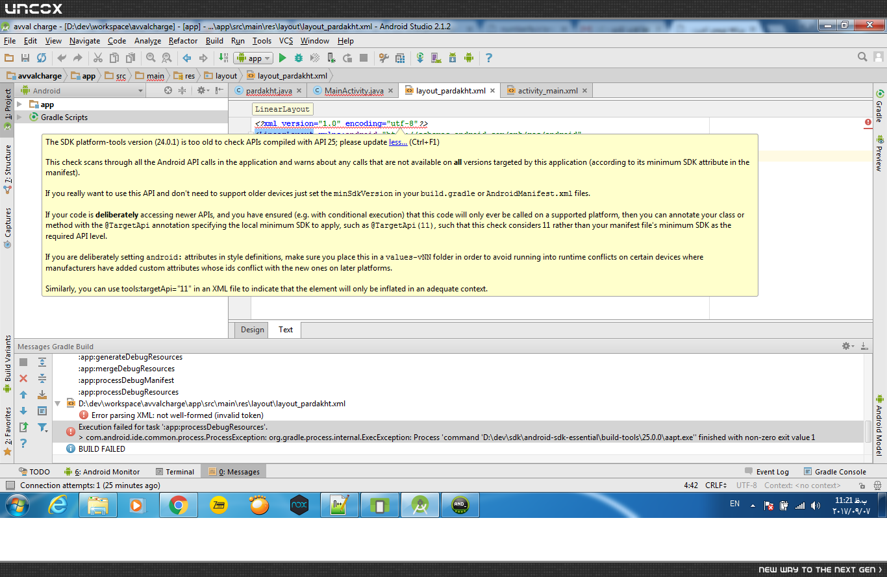Toggle the Build Variants side tab
This screenshot has height=577, width=887.
(x=7, y=363)
